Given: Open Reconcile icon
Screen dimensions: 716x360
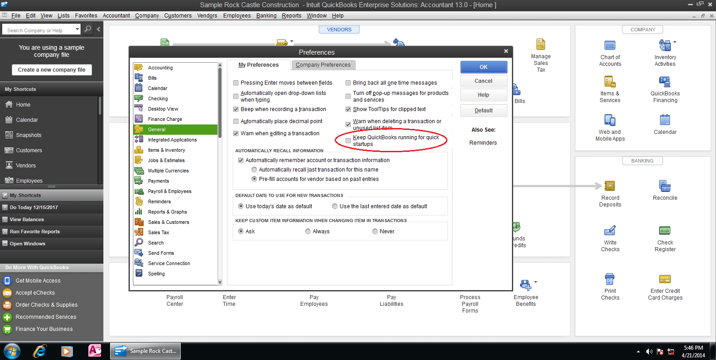Looking at the screenshot, I should click(x=665, y=186).
